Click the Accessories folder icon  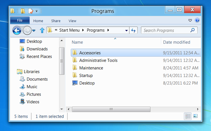75,53
